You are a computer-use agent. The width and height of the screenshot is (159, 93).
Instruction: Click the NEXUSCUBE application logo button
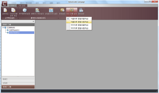pos(4,4)
